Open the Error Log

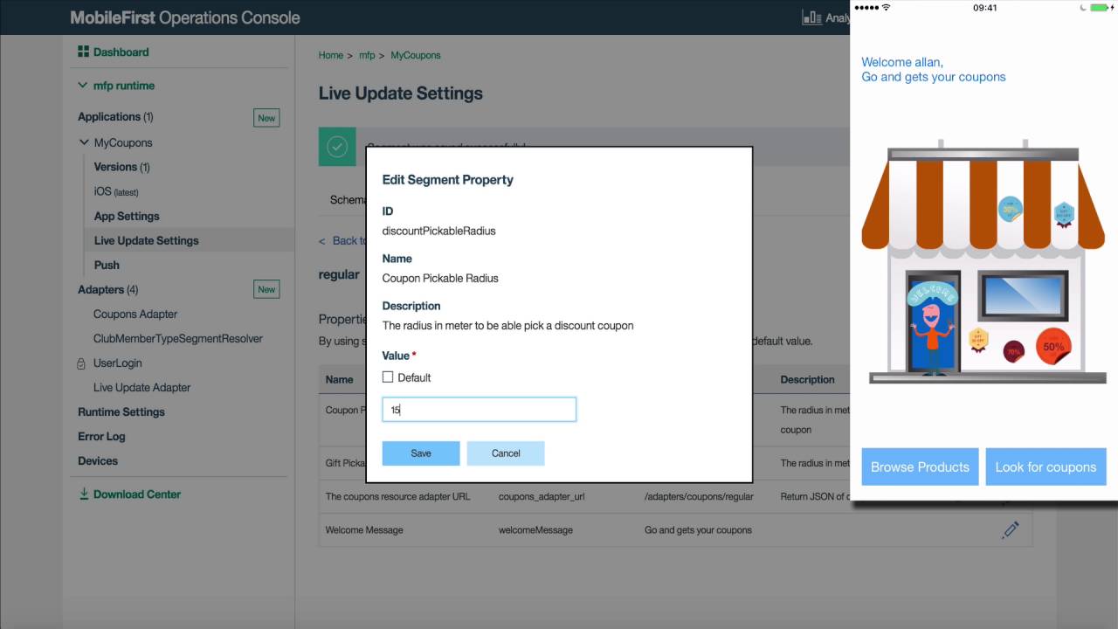tap(101, 436)
